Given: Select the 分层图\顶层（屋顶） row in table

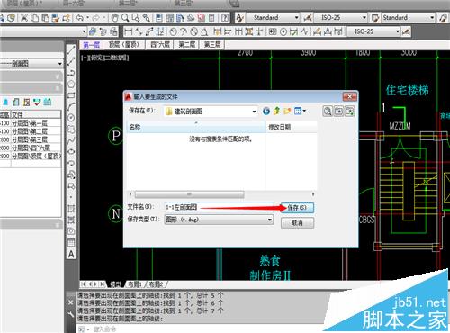Looking at the screenshot, I should (x=31, y=156).
